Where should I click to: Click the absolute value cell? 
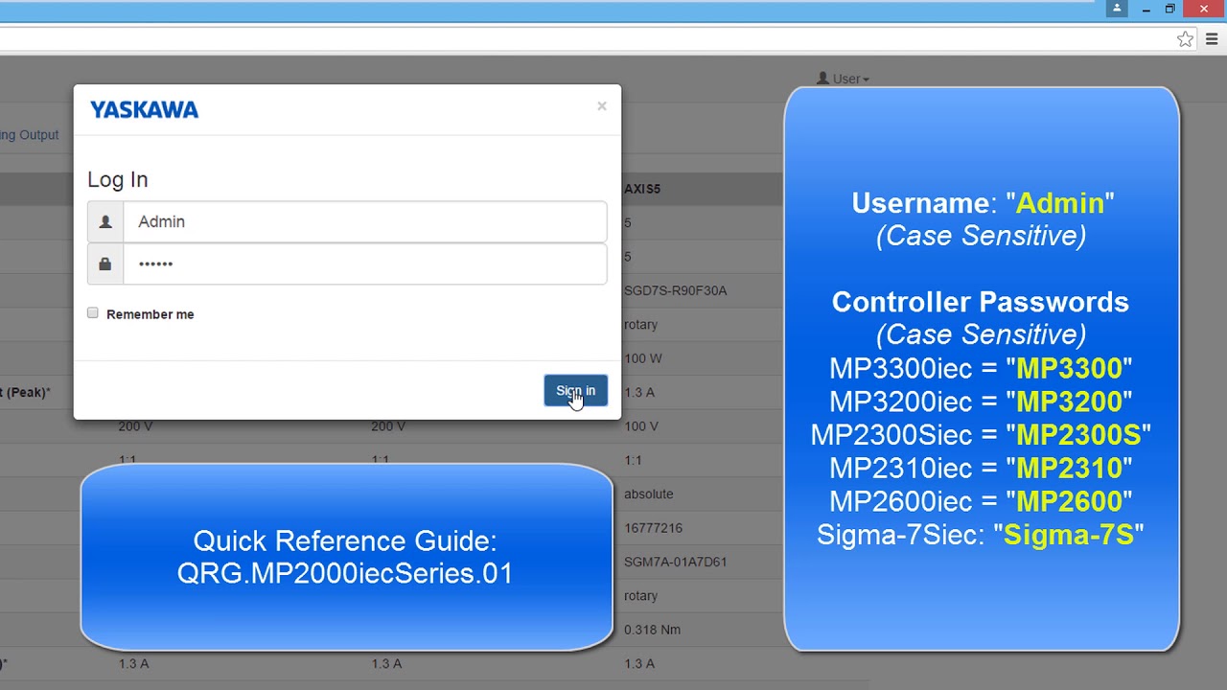[x=648, y=494]
